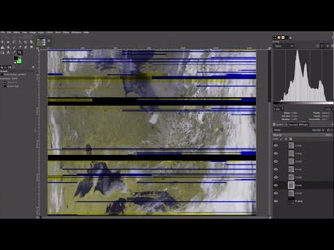
Task: Click perceptual histogram mode icon
Action: click(322, 46)
